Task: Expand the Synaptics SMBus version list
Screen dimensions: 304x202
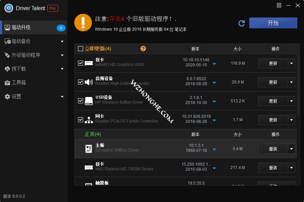Action: point(214,149)
